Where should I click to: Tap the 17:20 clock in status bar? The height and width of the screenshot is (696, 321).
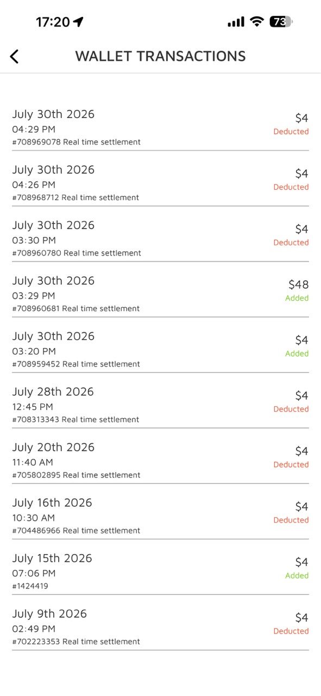click(x=53, y=22)
